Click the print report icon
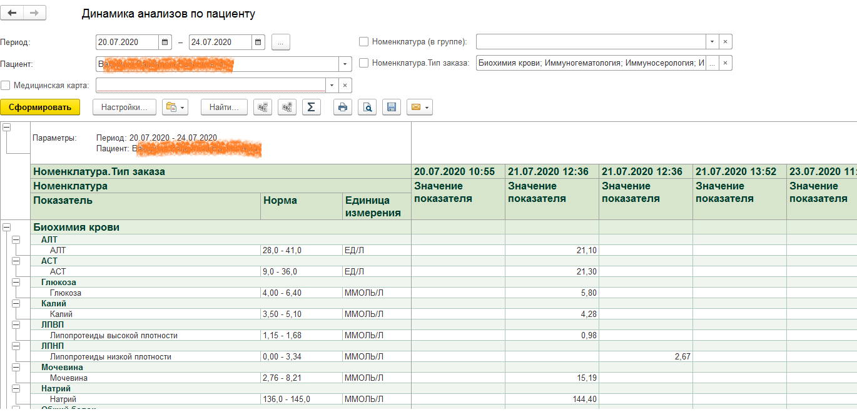This screenshot has width=857, height=412. (342, 108)
